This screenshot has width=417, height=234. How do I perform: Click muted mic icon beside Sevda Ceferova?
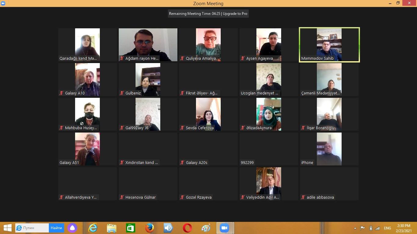coord(183,128)
